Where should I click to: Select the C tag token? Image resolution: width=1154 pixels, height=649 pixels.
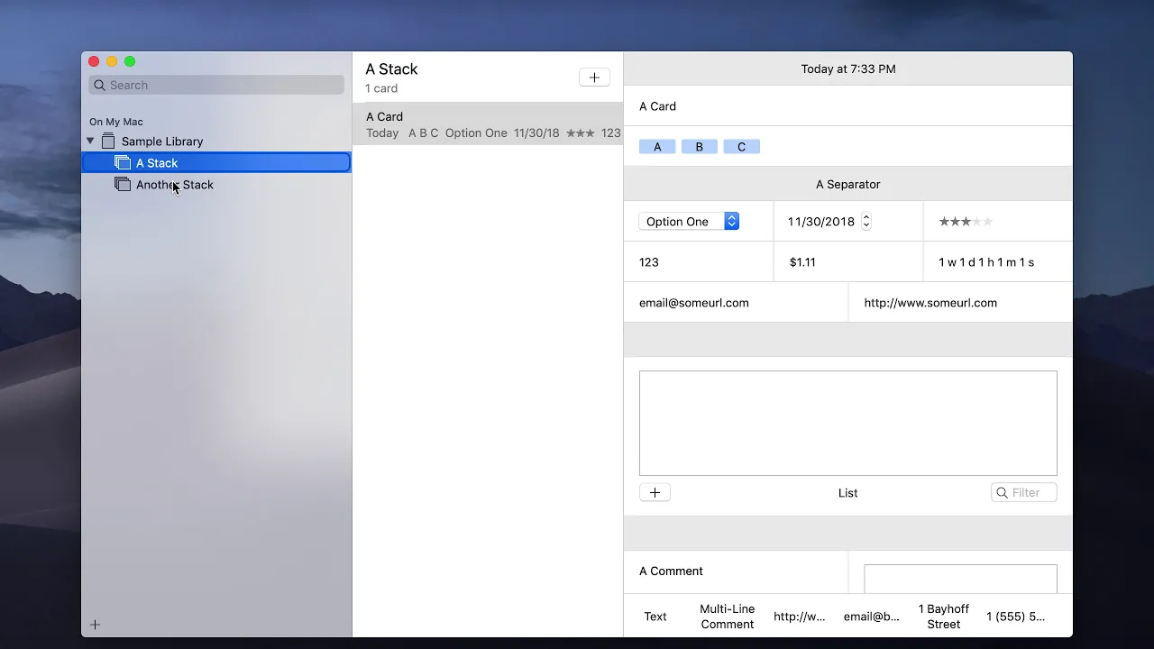coord(742,147)
